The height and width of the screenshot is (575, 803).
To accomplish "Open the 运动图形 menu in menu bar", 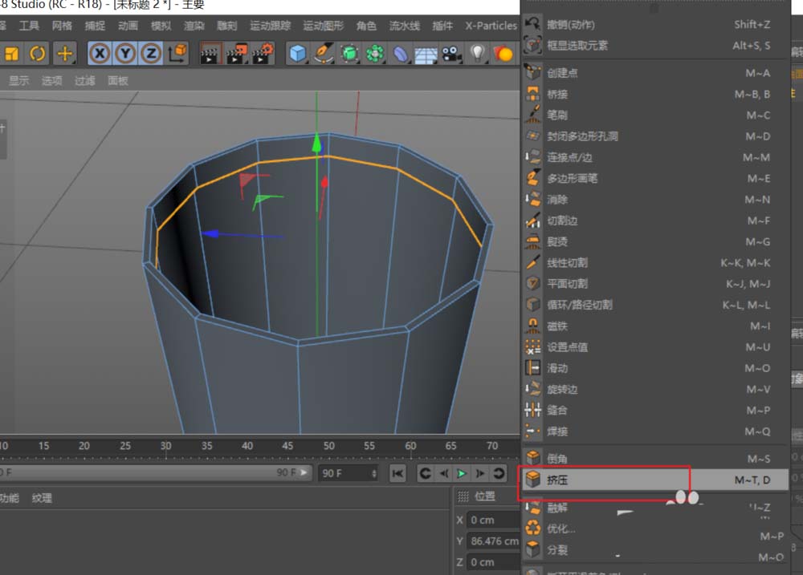I will coord(322,26).
